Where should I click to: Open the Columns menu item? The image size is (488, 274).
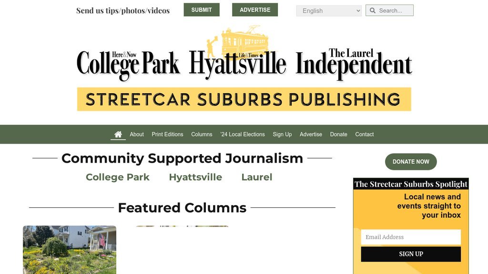(x=202, y=134)
